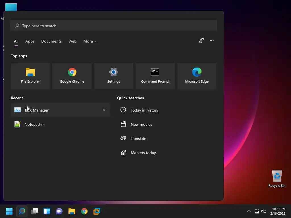Launch Google Chrome from Top apps
The image size is (291, 218).
coord(72,76)
